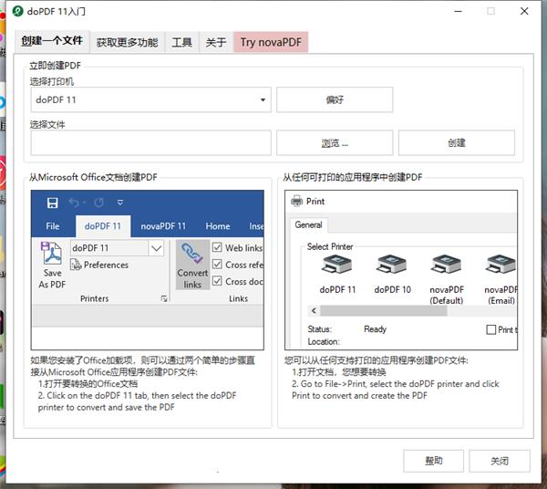This screenshot has width=547, height=489.
Task: Click the Printers group dialog launcher
Action: pyautogui.click(x=164, y=298)
